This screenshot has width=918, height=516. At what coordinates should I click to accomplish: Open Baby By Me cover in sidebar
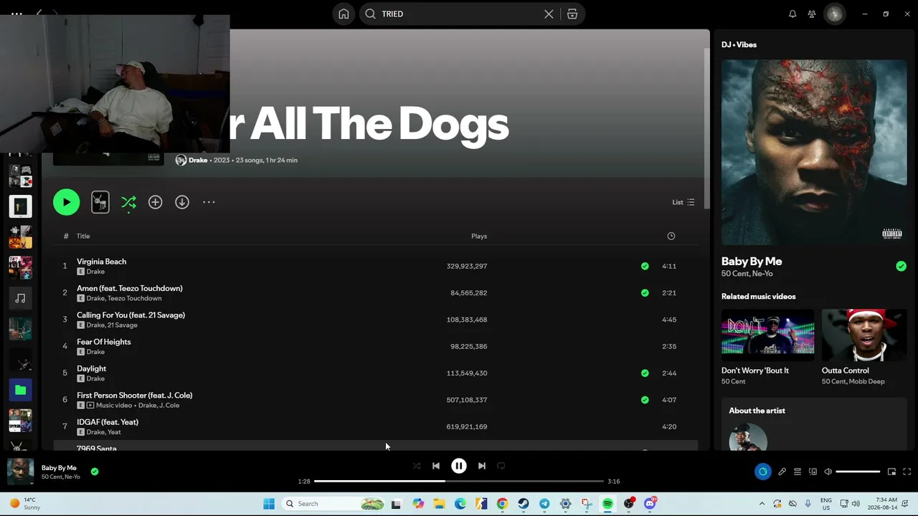[814, 152]
